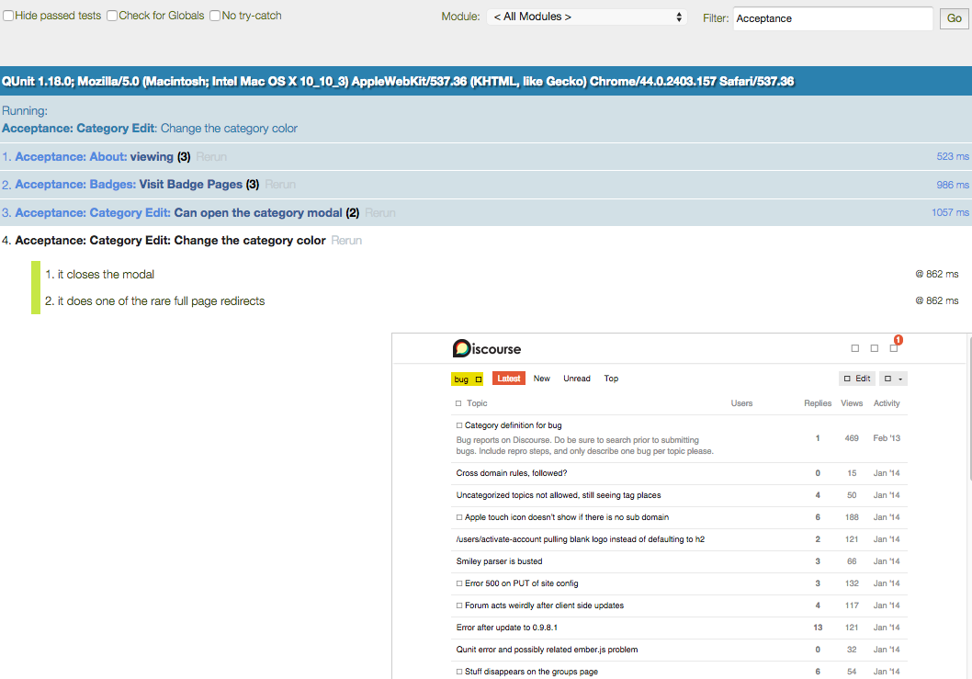The width and height of the screenshot is (972, 679).
Task: Click the embedded Discourse page's vertical scrollbar
Action: (968, 413)
